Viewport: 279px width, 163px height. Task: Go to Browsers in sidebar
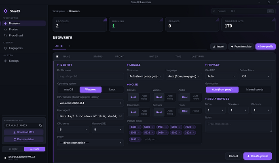point(23,24)
